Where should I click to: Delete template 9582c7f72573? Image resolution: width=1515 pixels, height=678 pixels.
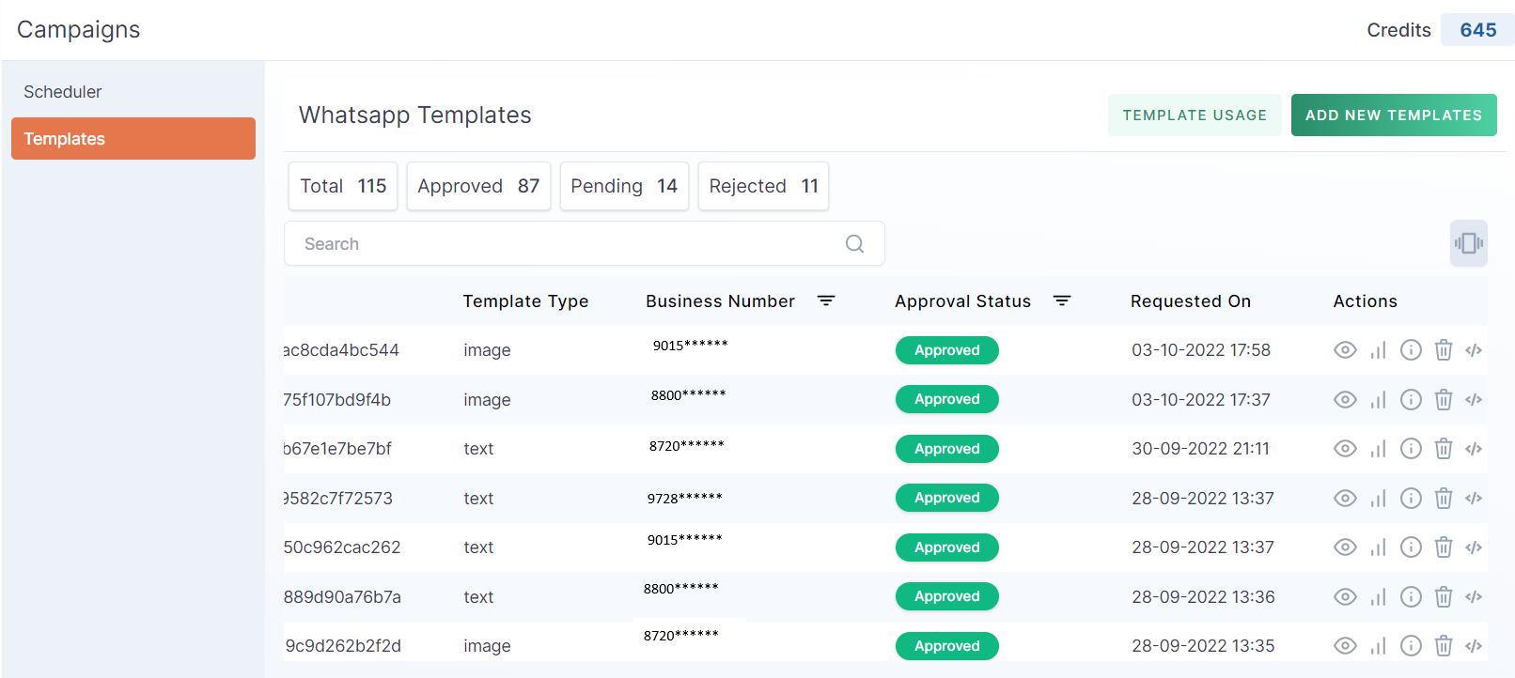point(1444,498)
